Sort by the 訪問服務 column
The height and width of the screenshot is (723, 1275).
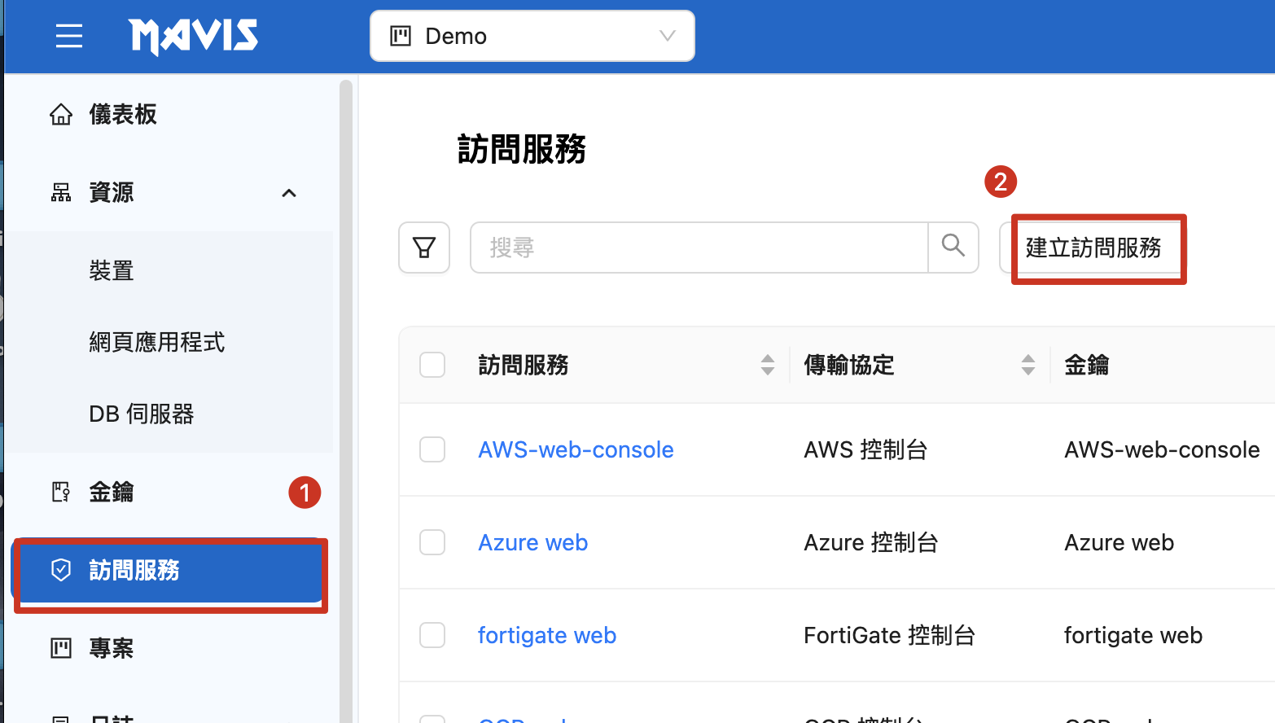coord(767,365)
